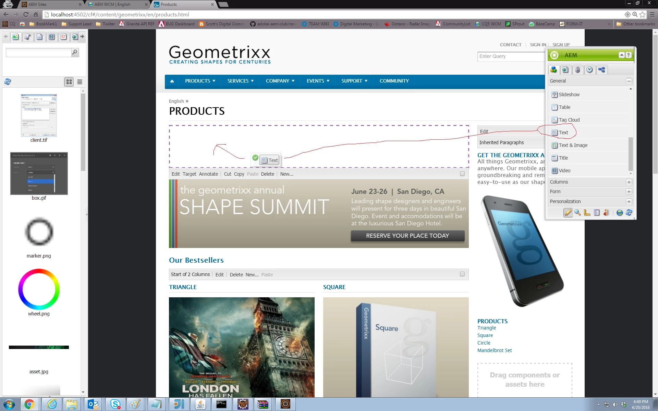
Task: Open sidekick Workflow tab icon
Action: pyautogui.click(x=601, y=70)
